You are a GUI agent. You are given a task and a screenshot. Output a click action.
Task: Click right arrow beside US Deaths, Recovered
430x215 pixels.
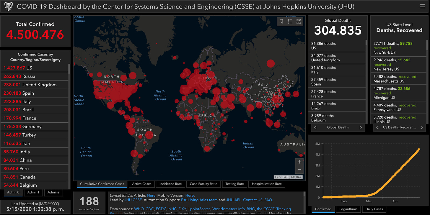(x=422, y=127)
